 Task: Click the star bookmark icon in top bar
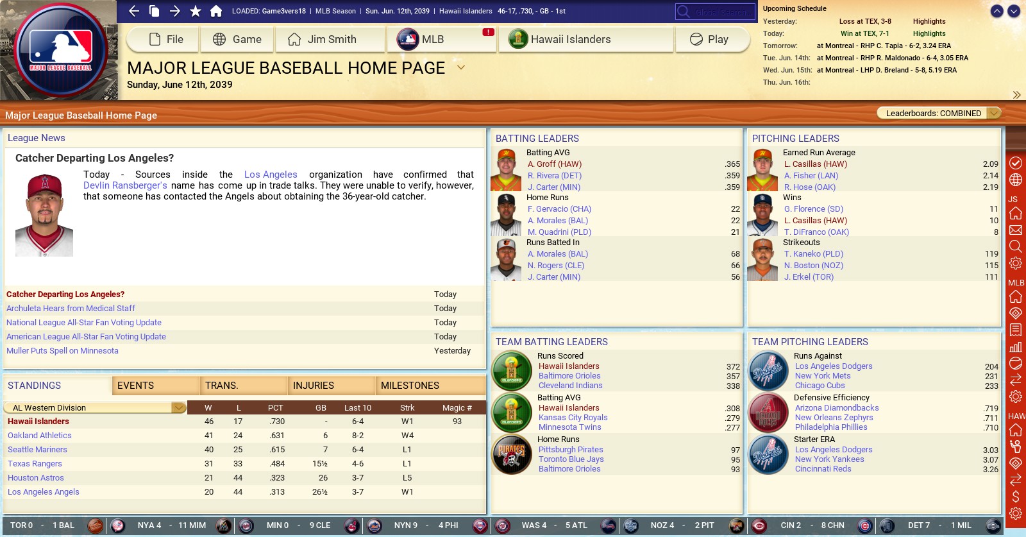tap(196, 11)
